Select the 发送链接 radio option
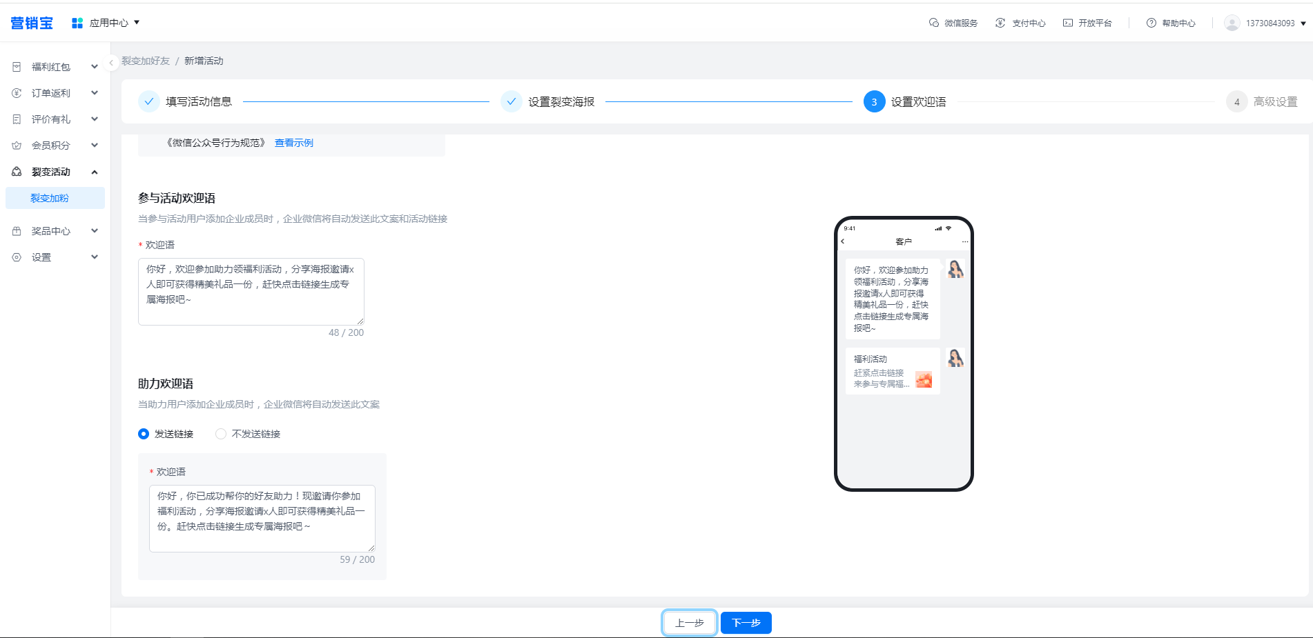 tap(144, 434)
